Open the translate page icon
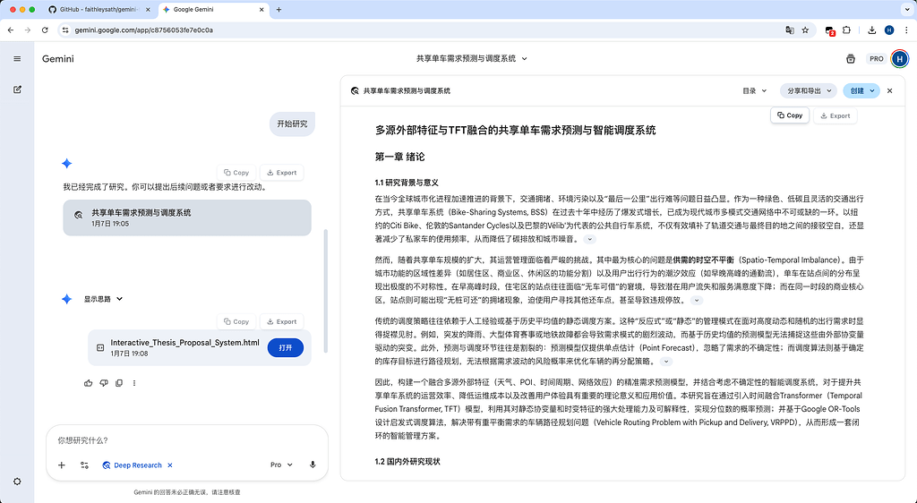The height and width of the screenshot is (503, 917). coord(790,30)
